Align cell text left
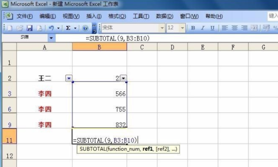The height and width of the screenshot is (167, 278). click(225, 28)
